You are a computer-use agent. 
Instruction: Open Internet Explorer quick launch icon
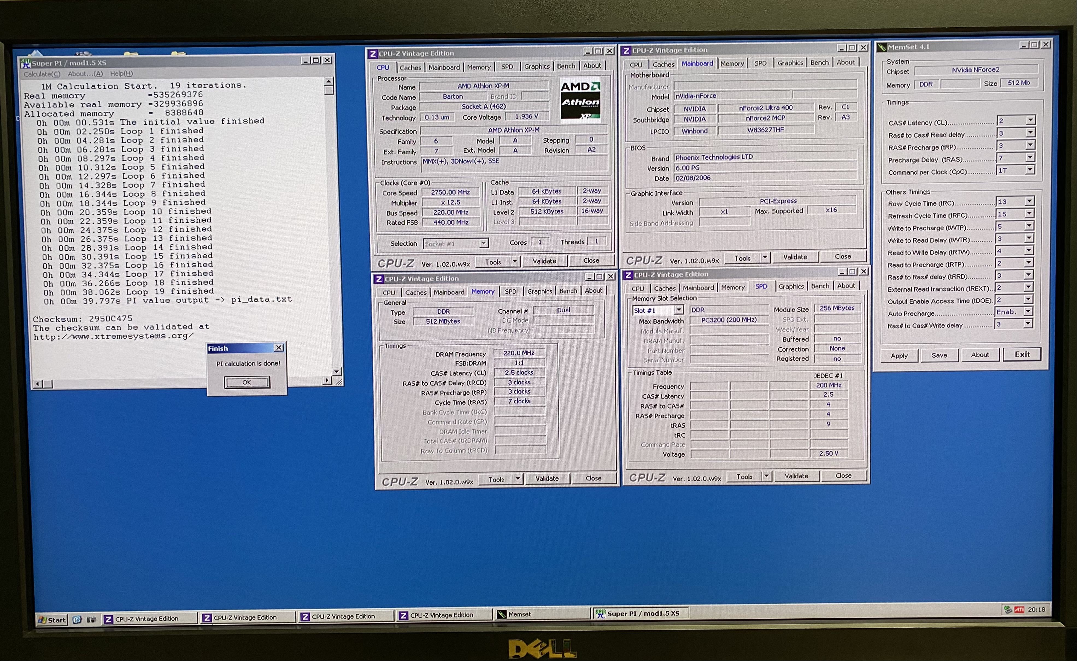(x=77, y=619)
